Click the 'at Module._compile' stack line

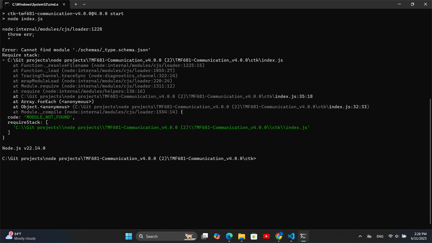(x=98, y=112)
